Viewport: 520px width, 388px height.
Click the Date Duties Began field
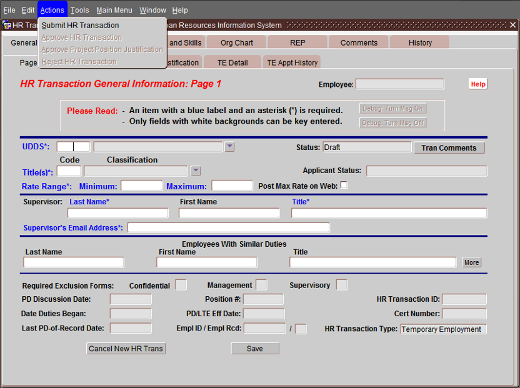[131, 314]
